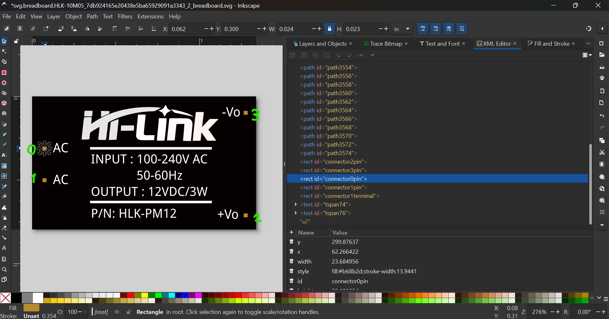609x319 pixels.
Task: Toggle scale rounded corners with rectangles
Action: pos(436,29)
